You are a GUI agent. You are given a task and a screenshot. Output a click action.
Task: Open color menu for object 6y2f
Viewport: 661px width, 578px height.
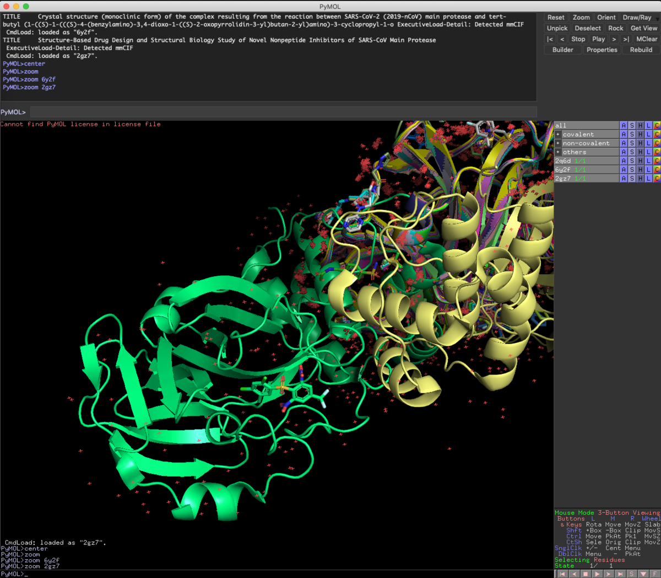click(657, 170)
